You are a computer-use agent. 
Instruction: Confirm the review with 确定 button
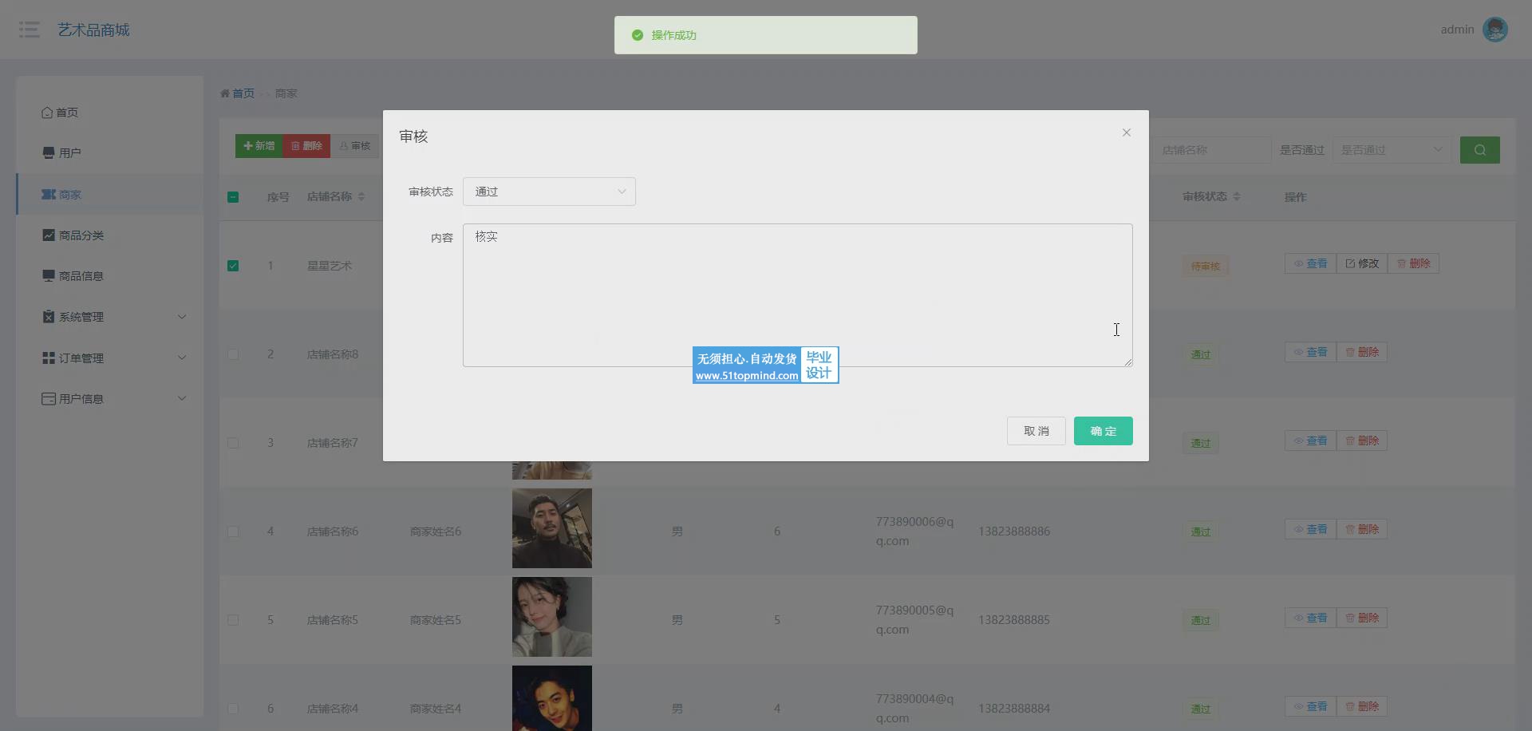(1103, 431)
